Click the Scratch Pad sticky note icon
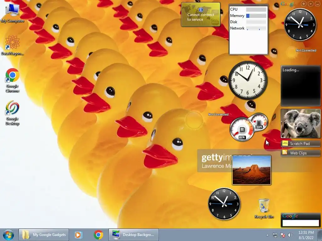 (285, 143)
